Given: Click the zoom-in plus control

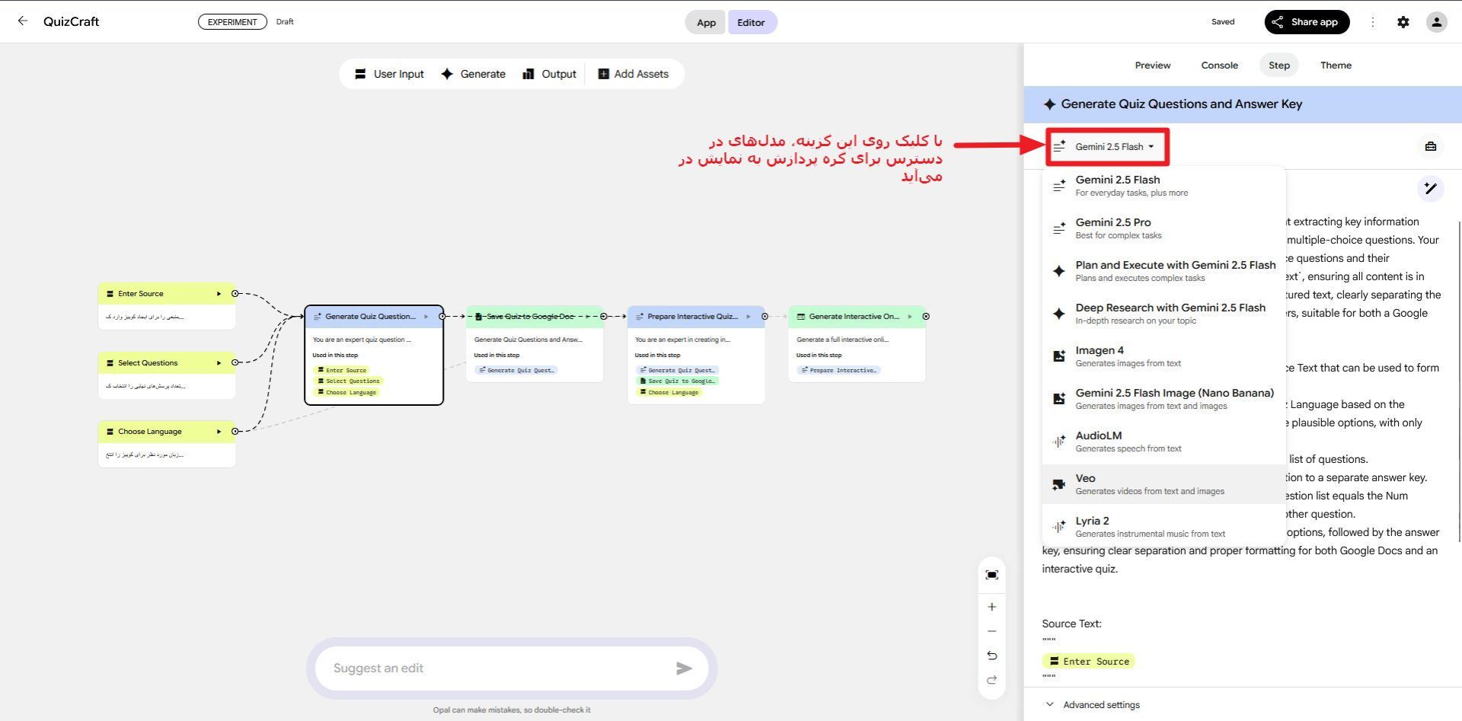Looking at the screenshot, I should [x=991, y=606].
